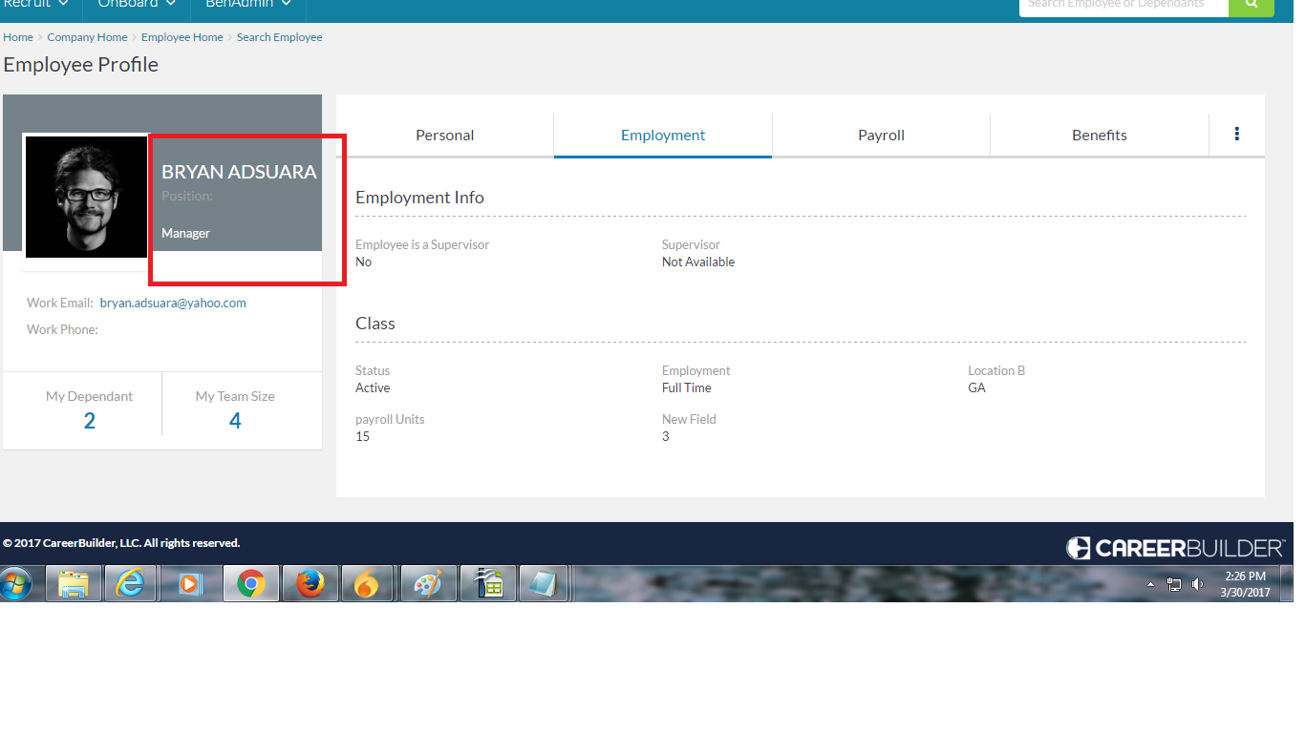
Task: Open Google Chrome from the taskbar
Action: (x=251, y=583)
